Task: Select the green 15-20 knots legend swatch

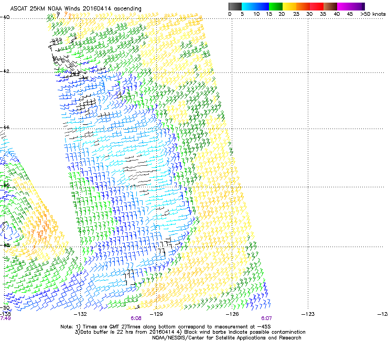Action: (276, 6)
